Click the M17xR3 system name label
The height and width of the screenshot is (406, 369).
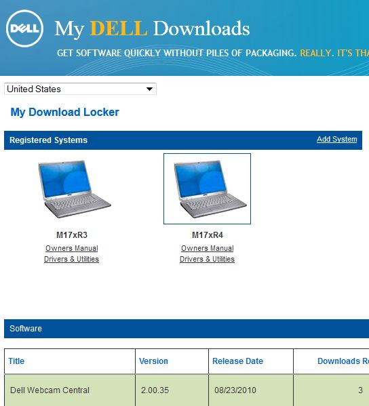coord(72,235)
